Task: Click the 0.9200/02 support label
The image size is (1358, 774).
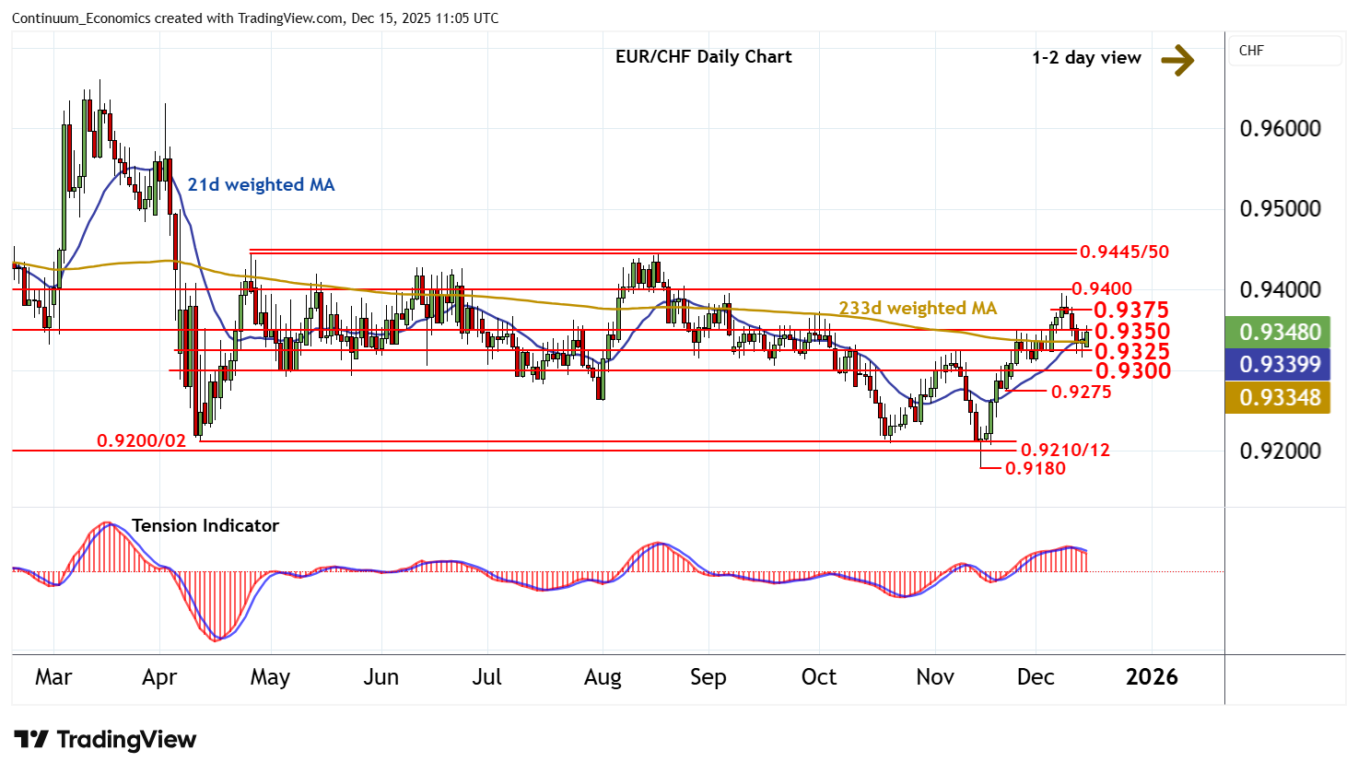Action: click(x=141, y=441)
